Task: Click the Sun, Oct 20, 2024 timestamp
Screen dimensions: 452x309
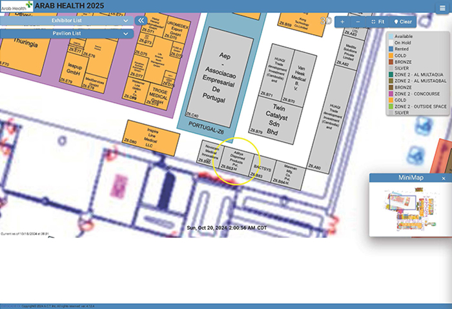Action: tap(227, 228)
